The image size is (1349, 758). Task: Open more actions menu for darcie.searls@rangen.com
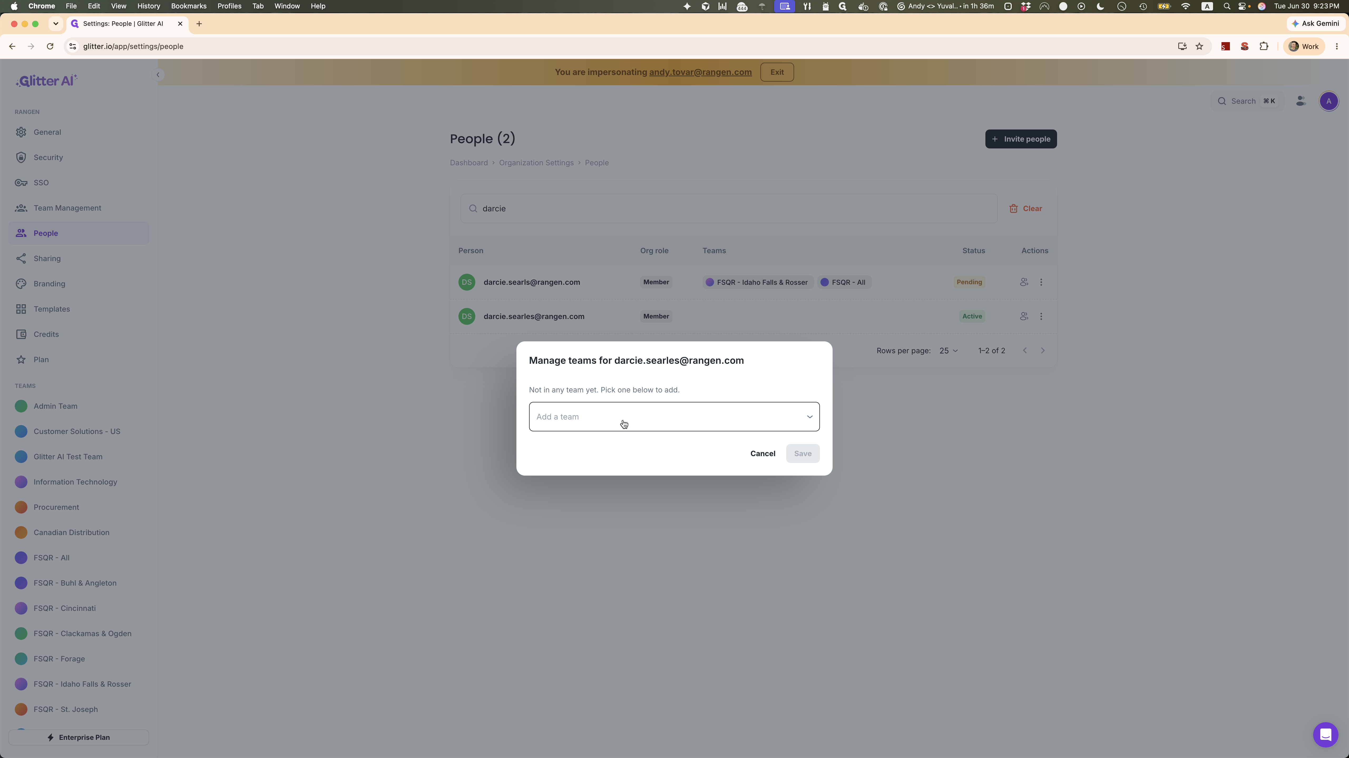[1041, 282]
